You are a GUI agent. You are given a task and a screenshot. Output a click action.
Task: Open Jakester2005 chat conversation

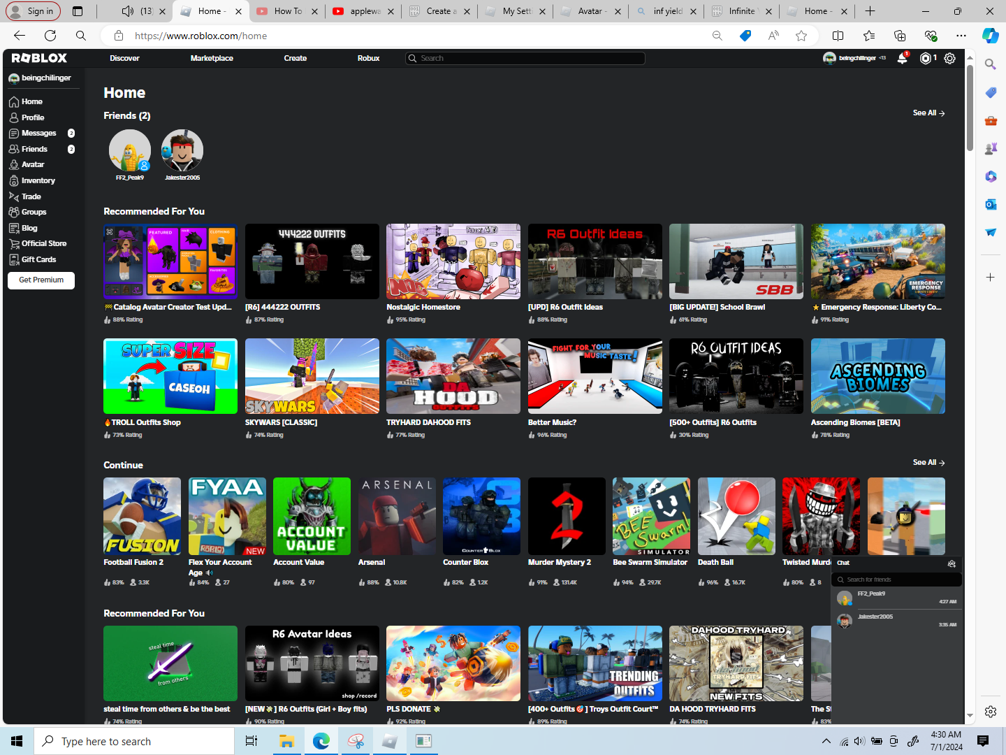click(x=897, y=621)
